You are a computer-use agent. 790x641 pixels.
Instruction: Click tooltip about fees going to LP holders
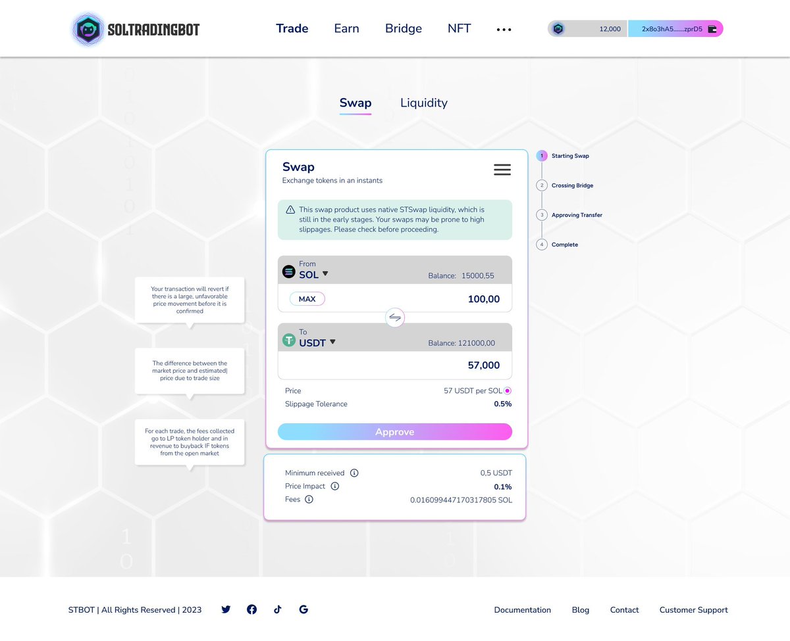[190, 442]
